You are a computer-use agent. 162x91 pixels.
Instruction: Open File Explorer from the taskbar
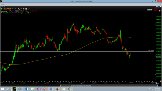pos(33,89)
